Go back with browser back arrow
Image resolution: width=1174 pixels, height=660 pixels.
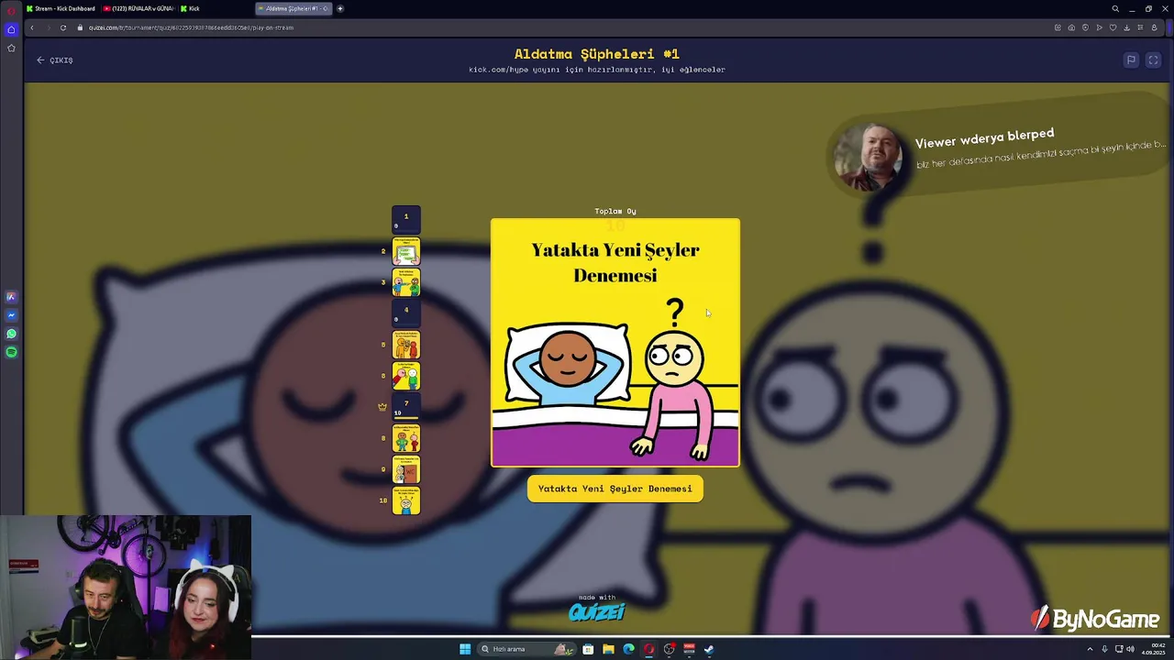(32, 27)
